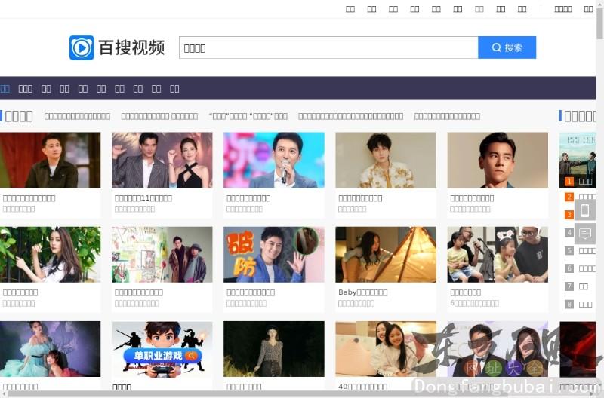The image size is (604, 398).
Task: Click the orange number 1 ranking badge
Action: click(x=569, y=182)
